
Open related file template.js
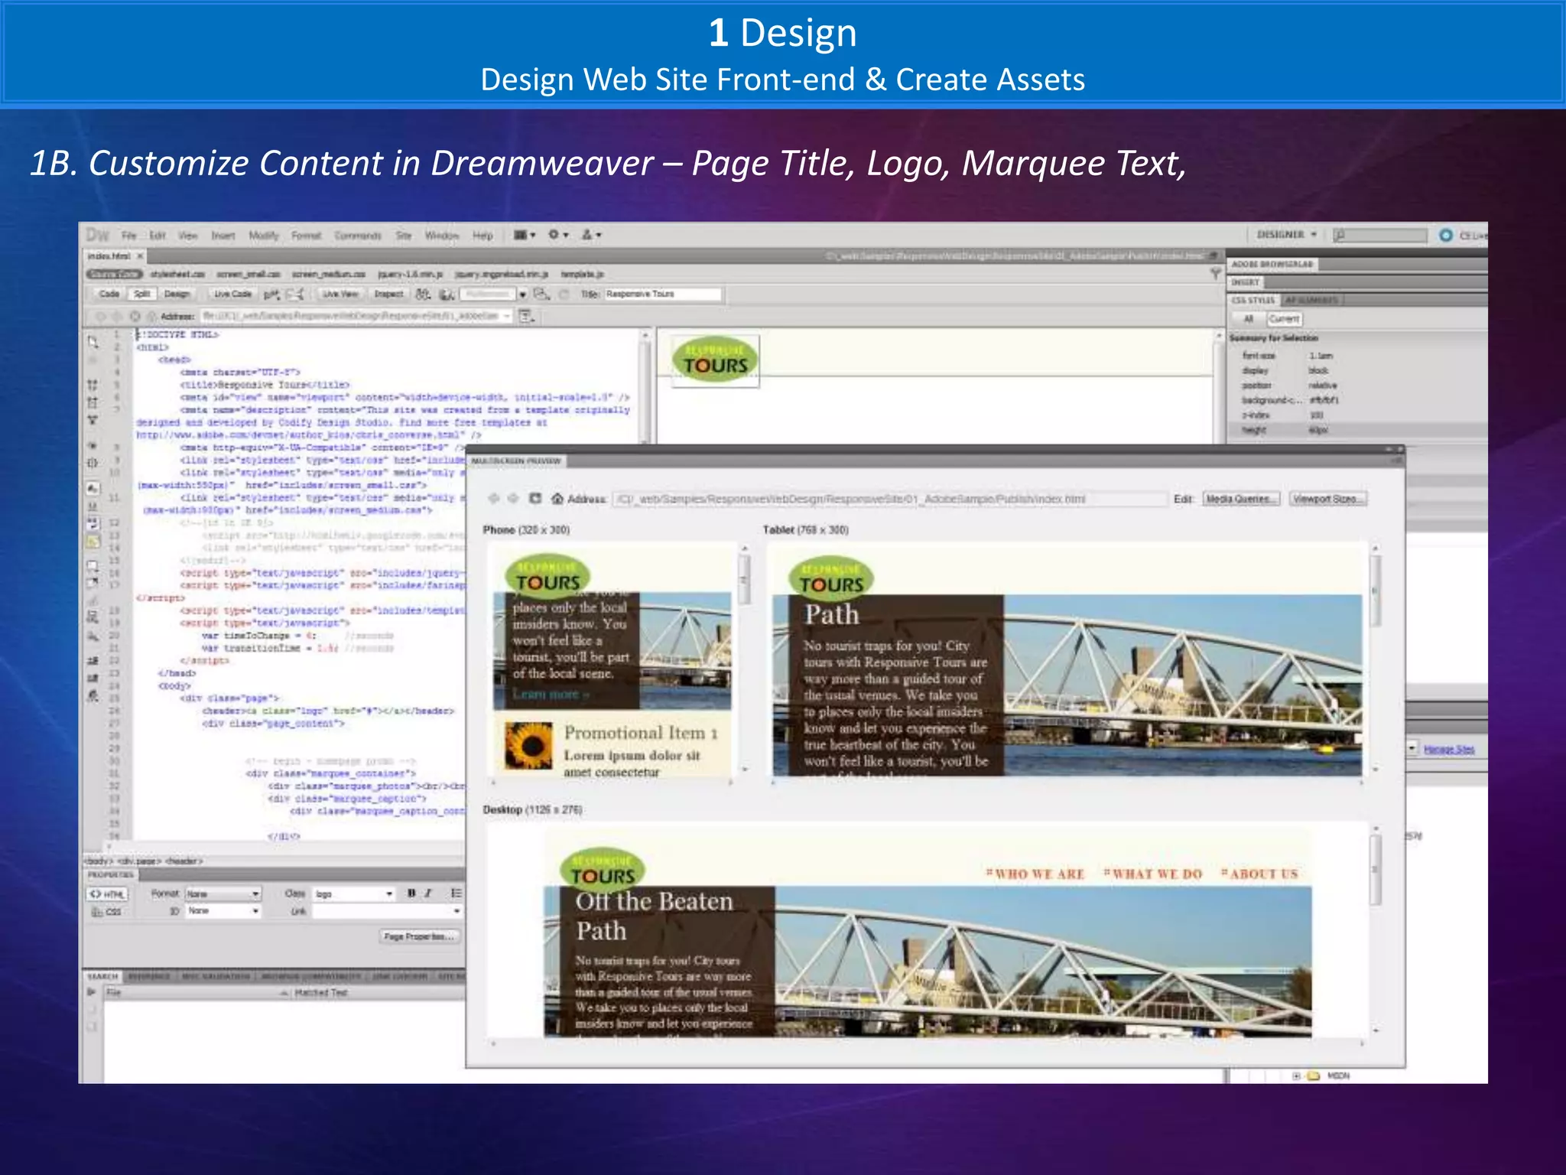coord(582,274)
